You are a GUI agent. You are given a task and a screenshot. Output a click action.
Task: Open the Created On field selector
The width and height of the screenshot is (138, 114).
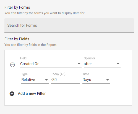click(x=51, y=64)
